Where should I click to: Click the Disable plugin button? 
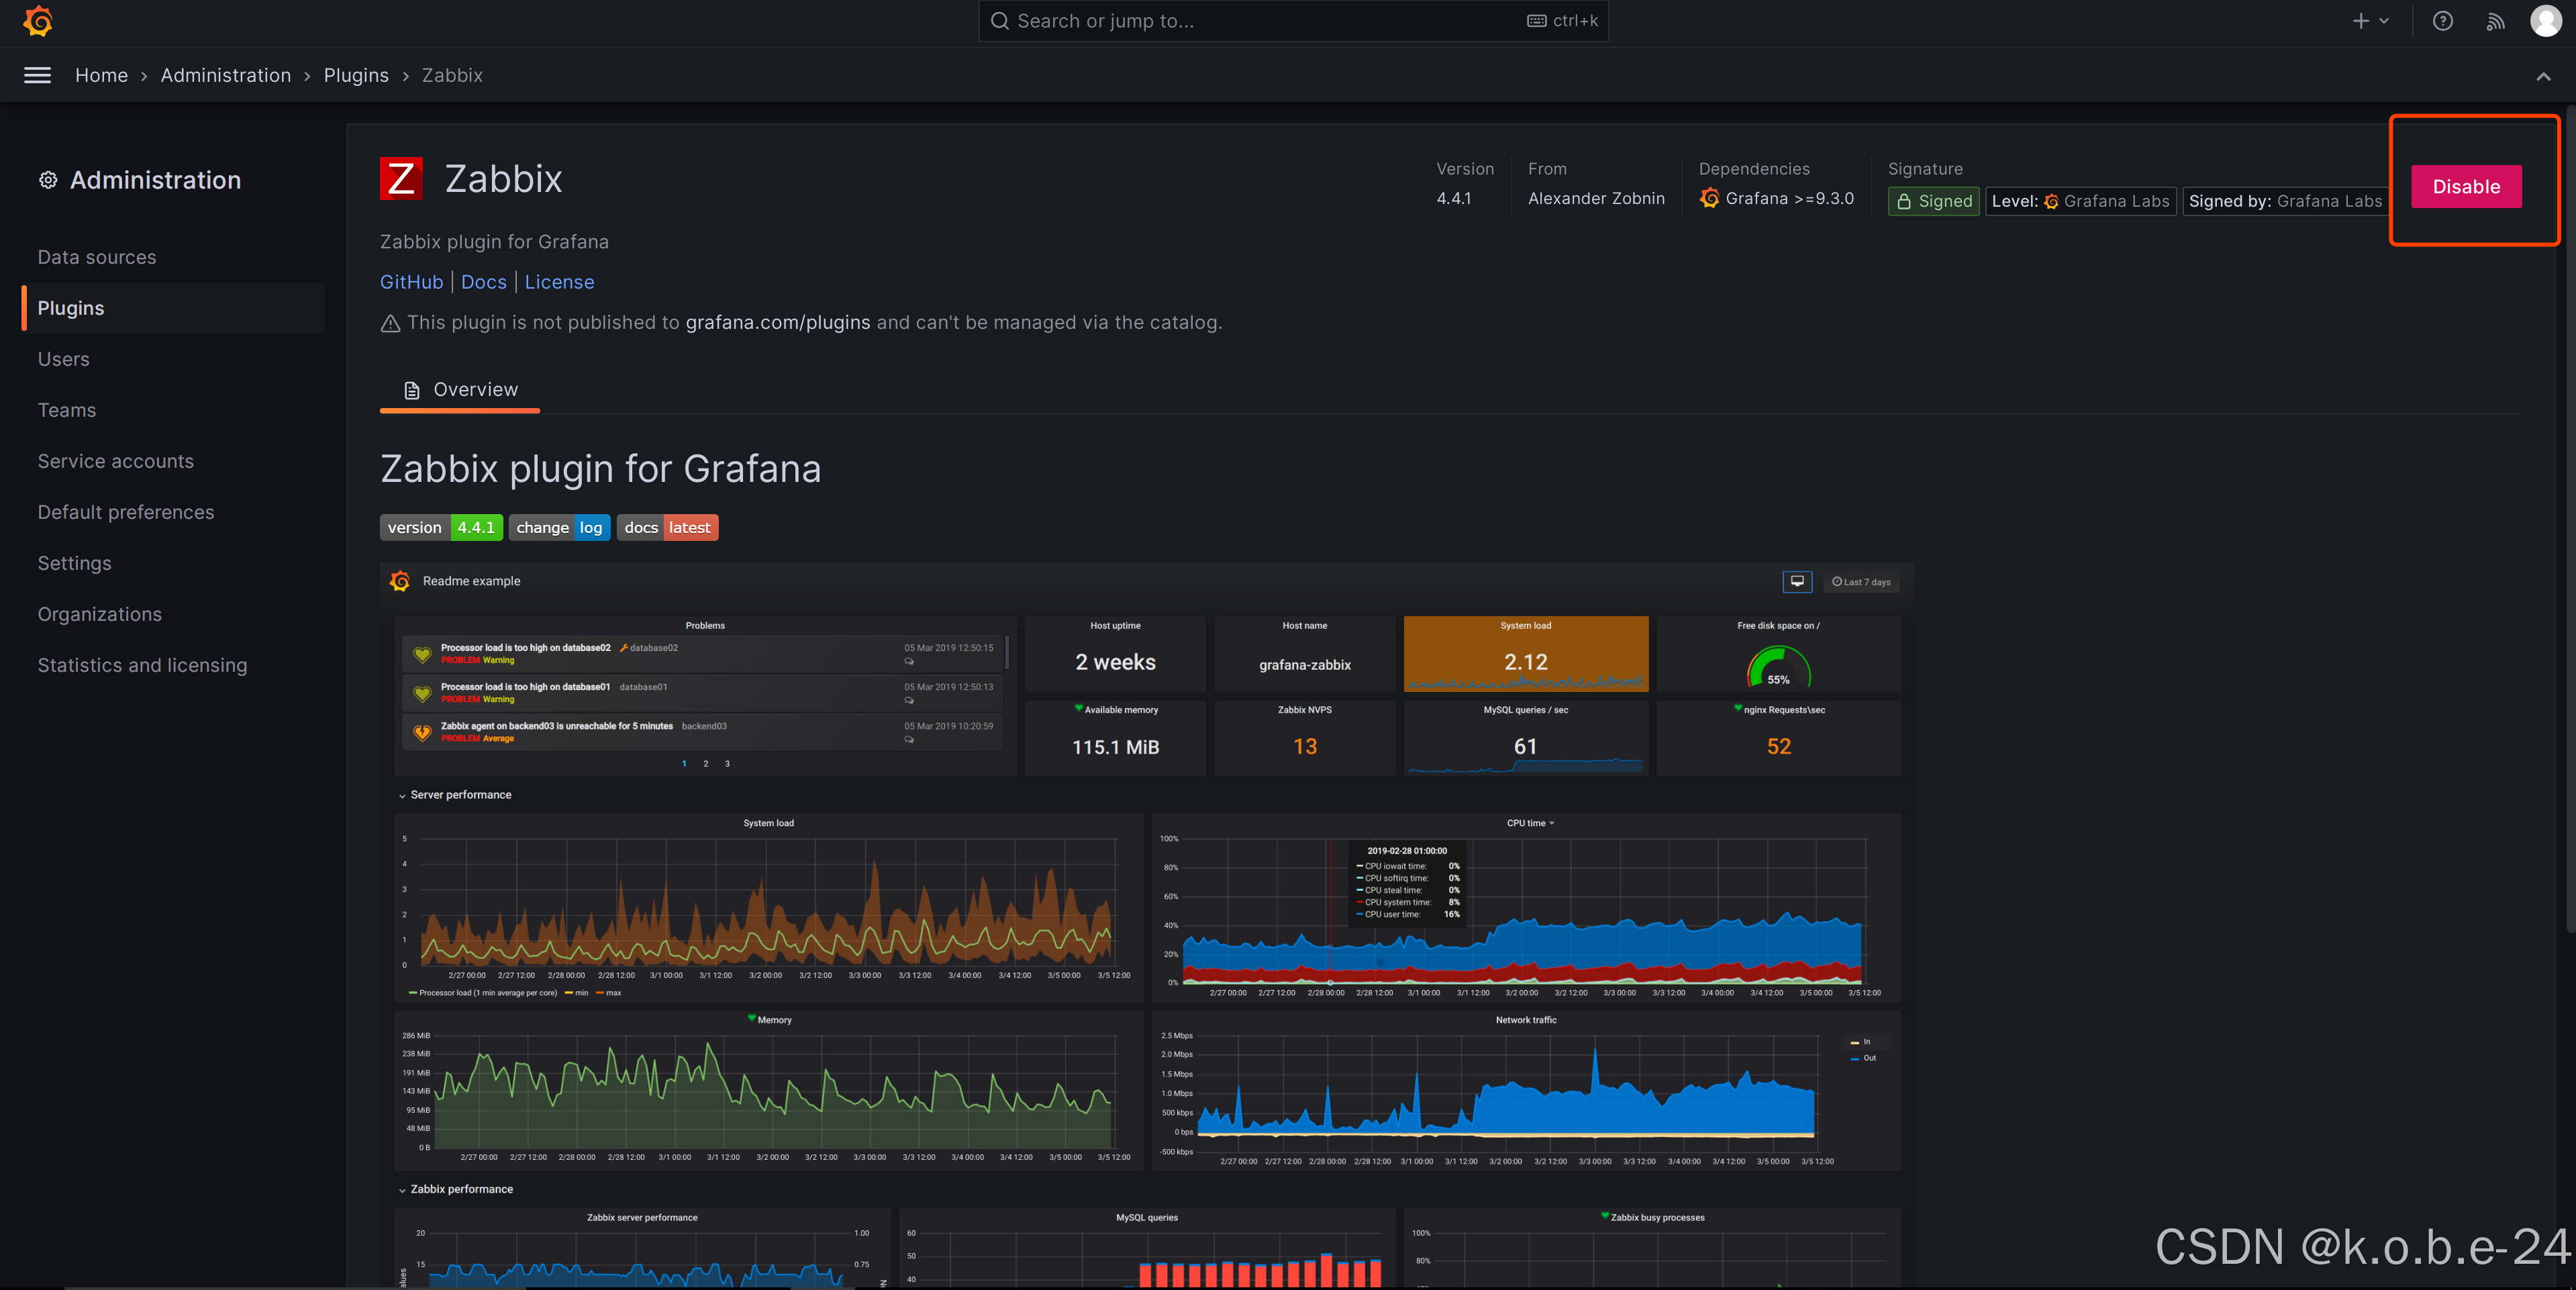[2466, 187]
